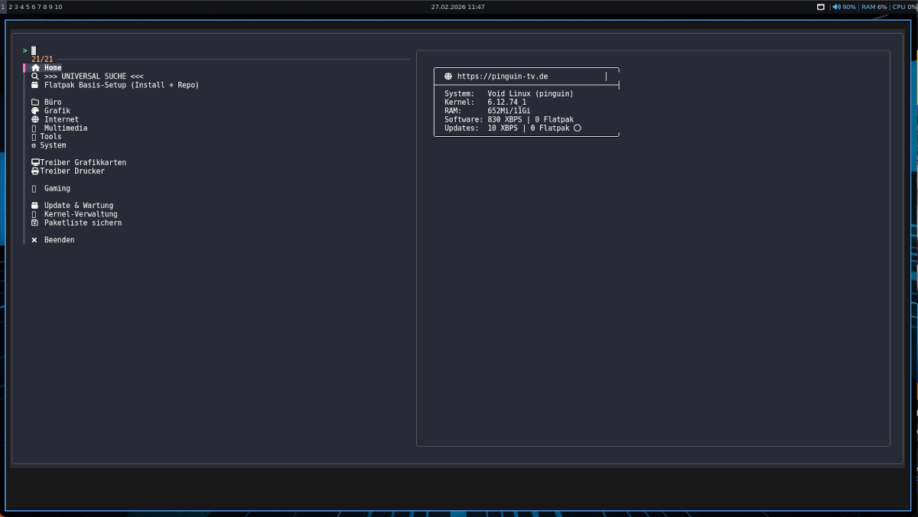Click the floppy disk icon for Paketliste sichern
The height and width of the screenshot is (517, 918).
pos(34,223)
